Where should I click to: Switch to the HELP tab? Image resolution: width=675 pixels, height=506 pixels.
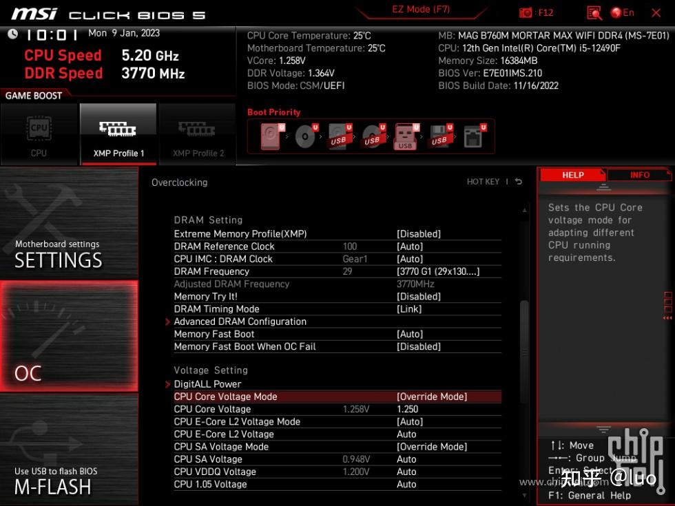[572, 175]
